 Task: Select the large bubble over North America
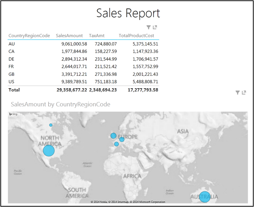pyautogui.click(x=49, y=151)
